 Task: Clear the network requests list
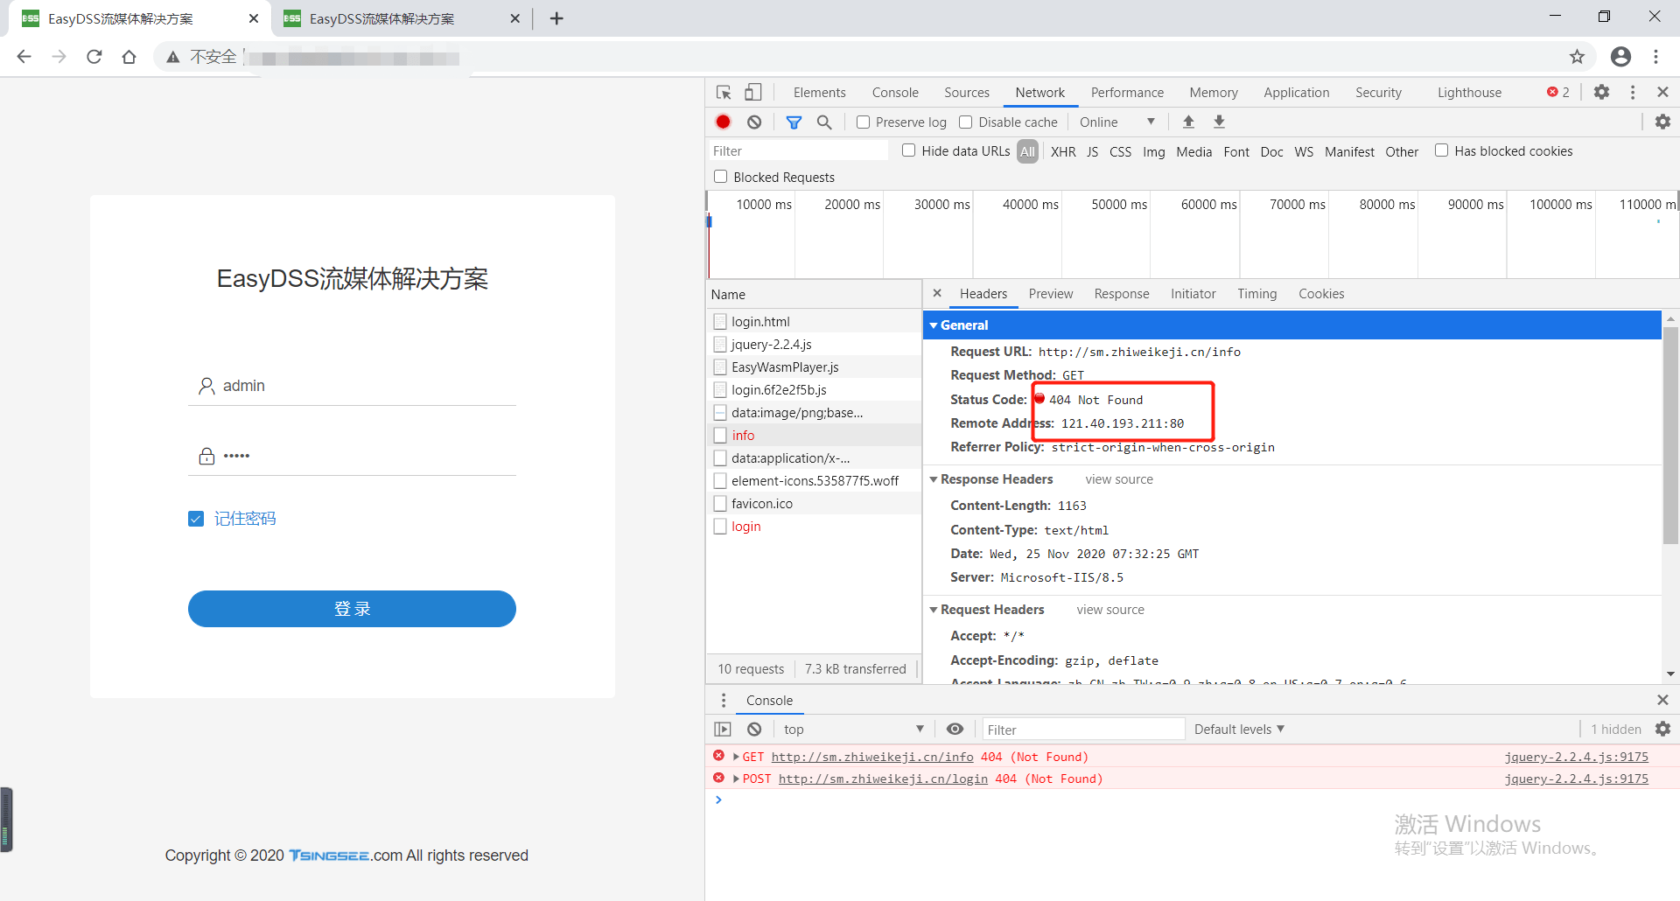pos(754,122)
